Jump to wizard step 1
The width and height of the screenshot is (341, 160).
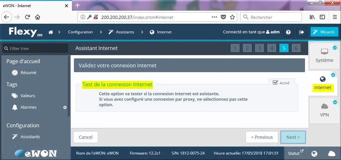(235, 48)
